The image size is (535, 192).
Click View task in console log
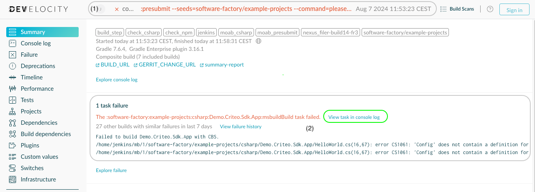[x=354, y=117]
